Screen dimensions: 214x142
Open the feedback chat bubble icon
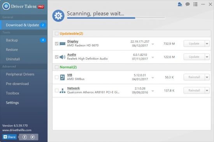point(188,4)
